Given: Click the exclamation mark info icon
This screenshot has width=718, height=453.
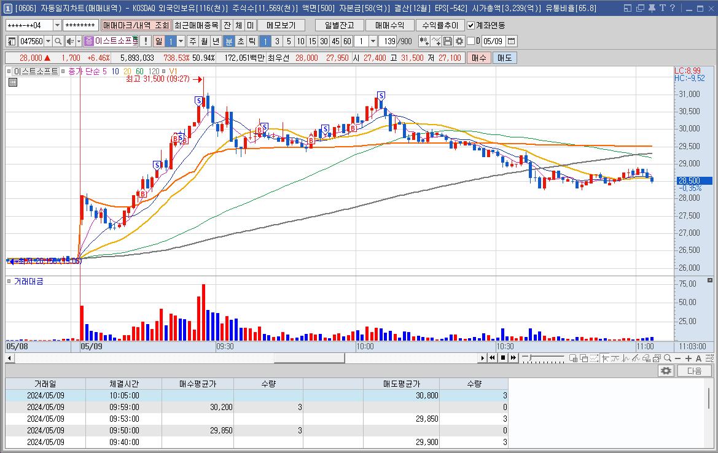Looking at the screenshot, I should (x=145, y=41).
